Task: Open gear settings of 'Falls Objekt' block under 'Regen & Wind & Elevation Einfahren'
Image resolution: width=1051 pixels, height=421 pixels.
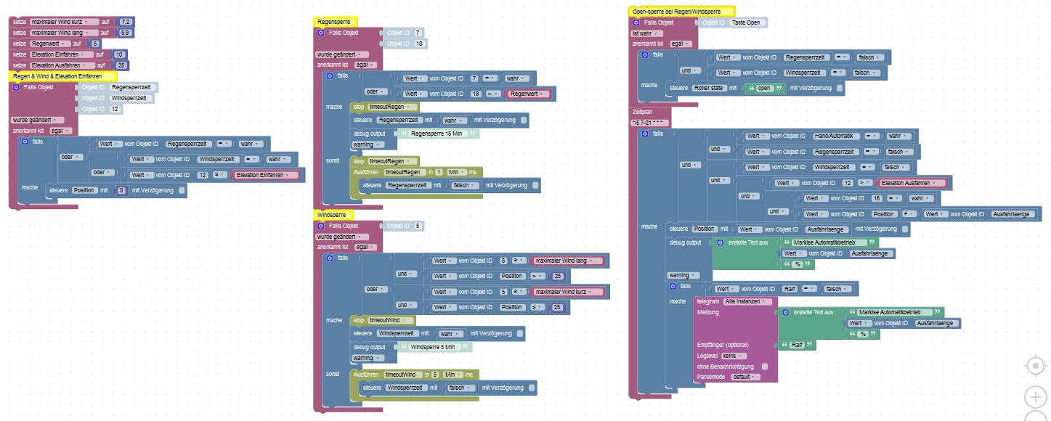Action: pos(16,87)
